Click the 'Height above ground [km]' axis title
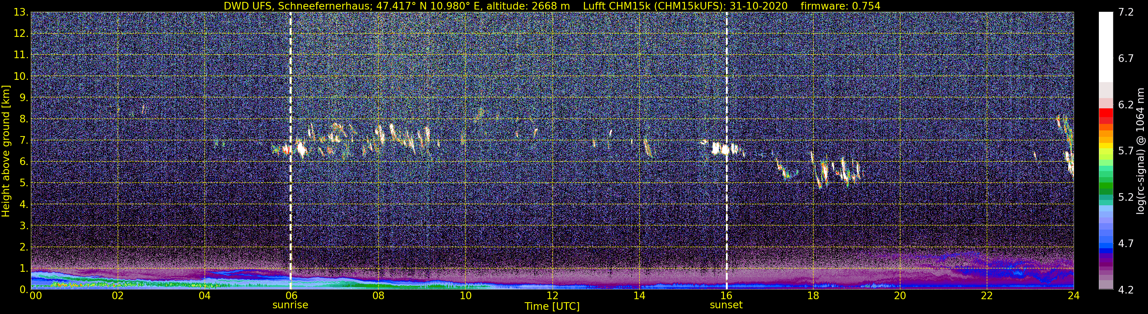This screenshot has width=1148, height=314. (6, 151)
